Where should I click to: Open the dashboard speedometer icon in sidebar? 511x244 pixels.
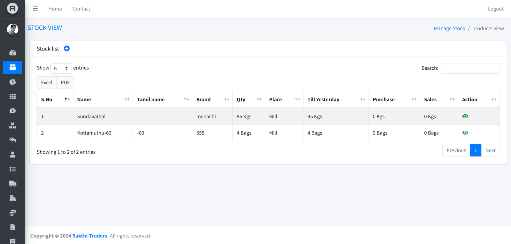pyautogui.click(x=12, y=53)
